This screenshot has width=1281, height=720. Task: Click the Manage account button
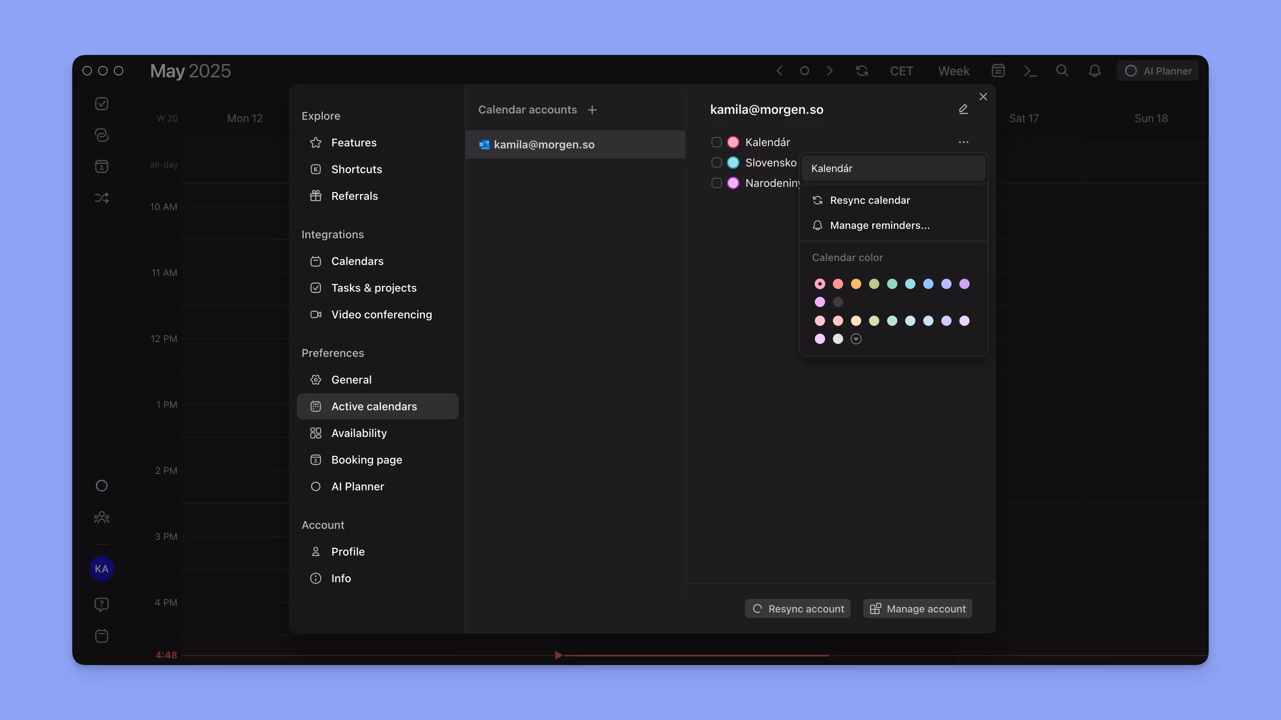[x=917, y=608]
